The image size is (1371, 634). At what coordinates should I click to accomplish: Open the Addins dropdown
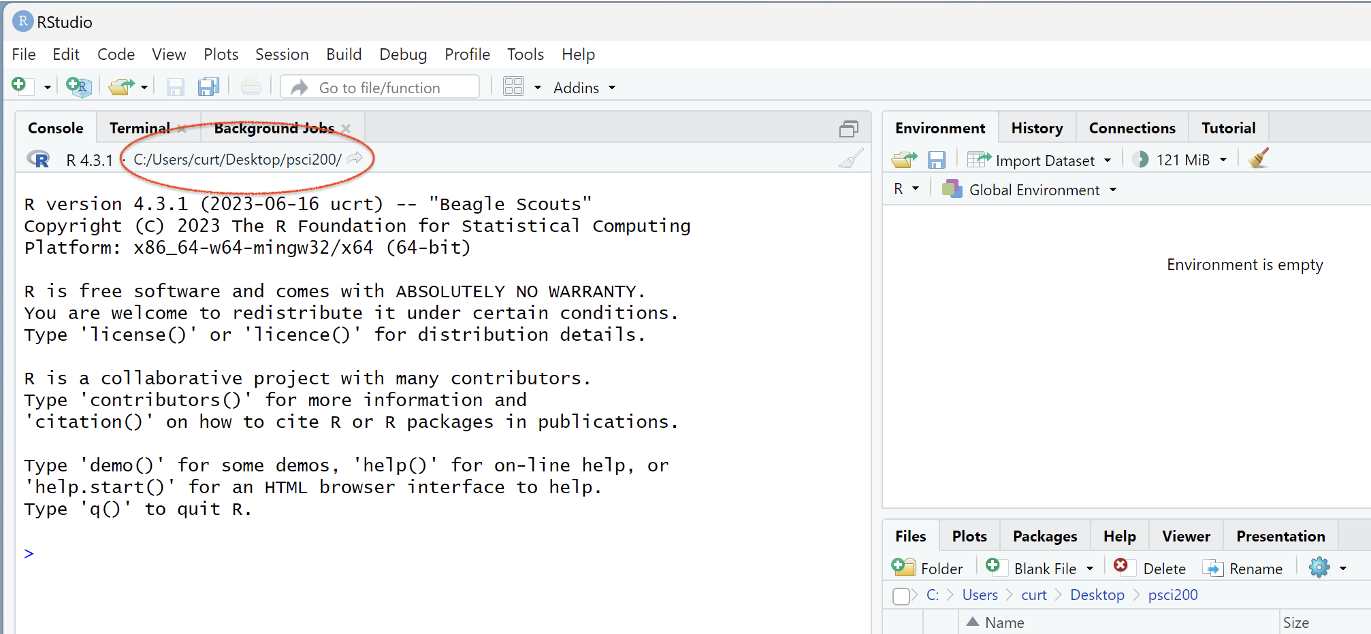tap(584, 88)
